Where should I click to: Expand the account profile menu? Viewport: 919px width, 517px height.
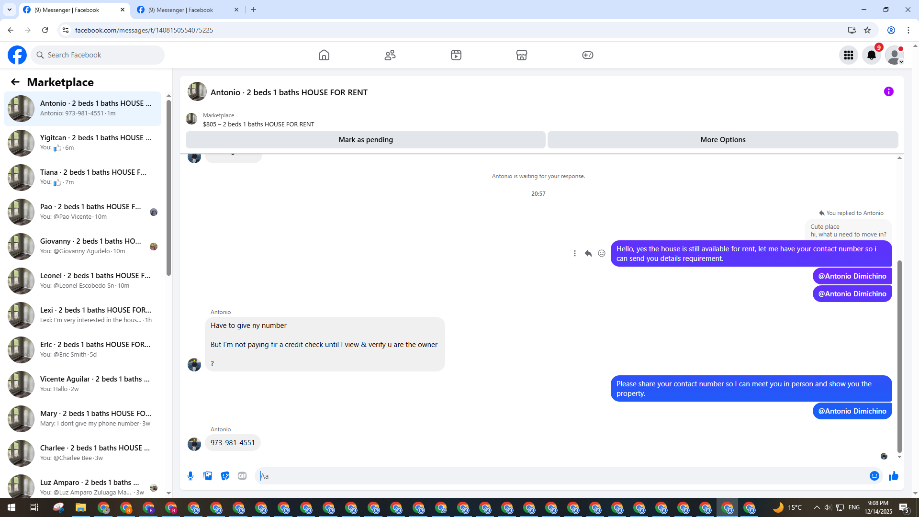point(895,55)
